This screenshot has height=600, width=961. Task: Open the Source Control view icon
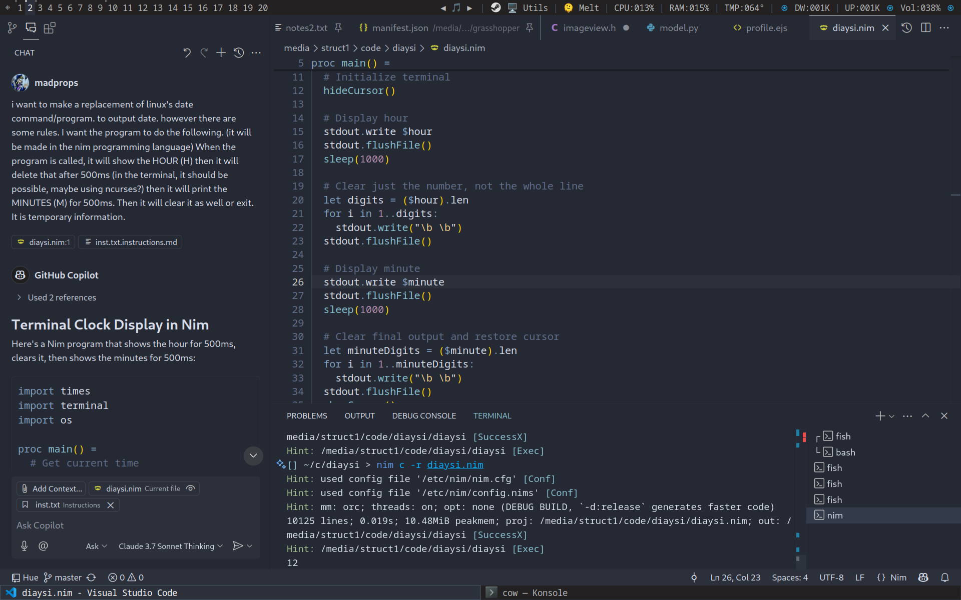coord(12,28)
